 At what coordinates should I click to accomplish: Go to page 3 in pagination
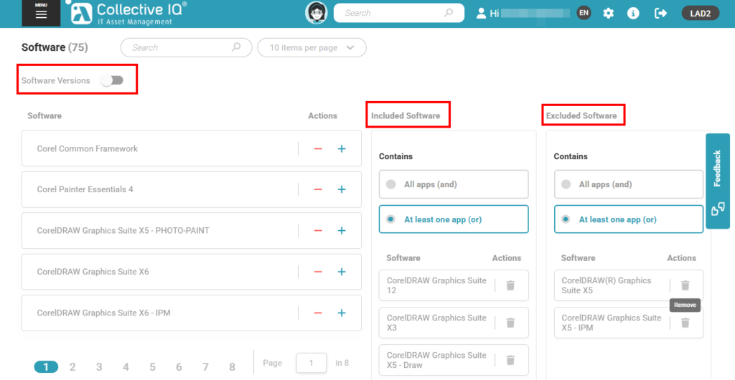pyautogui.click(x=99, y=367)
